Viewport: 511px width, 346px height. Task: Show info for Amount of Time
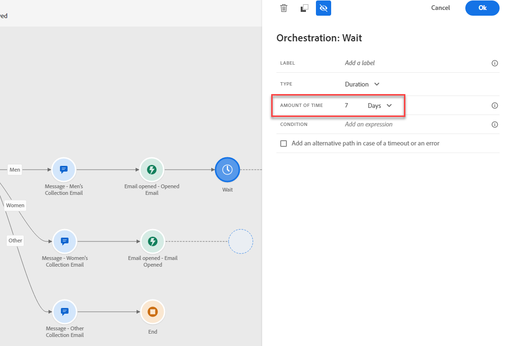[494, 106]
